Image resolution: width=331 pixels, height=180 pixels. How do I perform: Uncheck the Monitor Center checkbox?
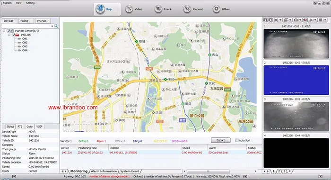point(9,31)
